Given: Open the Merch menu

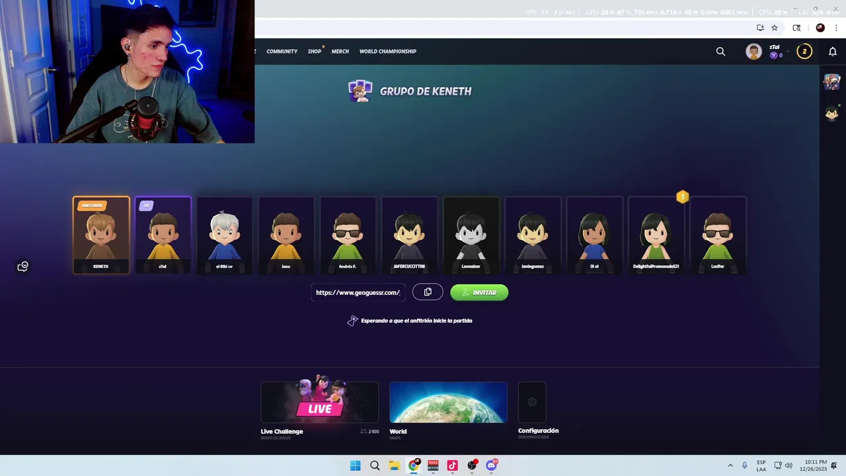Looking at the screenshot, I should (340, 52).
